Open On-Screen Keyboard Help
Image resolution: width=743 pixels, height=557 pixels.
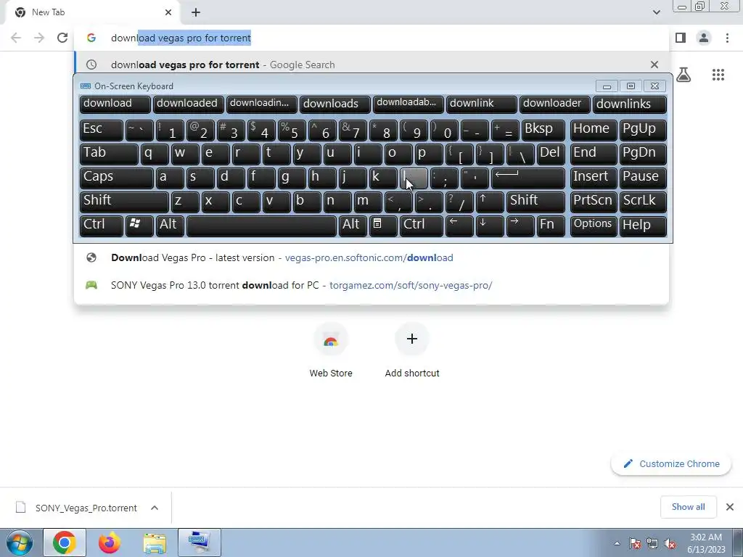tap(643, 226)
